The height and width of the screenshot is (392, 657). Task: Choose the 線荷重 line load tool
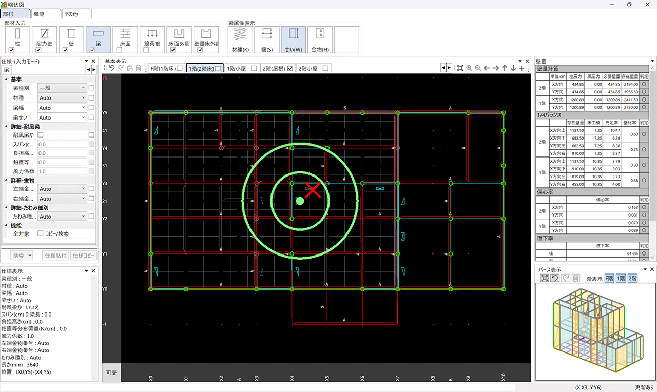152,37
